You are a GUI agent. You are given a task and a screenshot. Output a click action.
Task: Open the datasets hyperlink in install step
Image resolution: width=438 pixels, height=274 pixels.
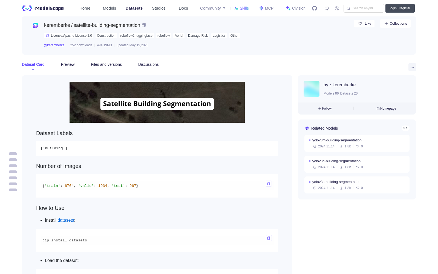click(66, 220)
